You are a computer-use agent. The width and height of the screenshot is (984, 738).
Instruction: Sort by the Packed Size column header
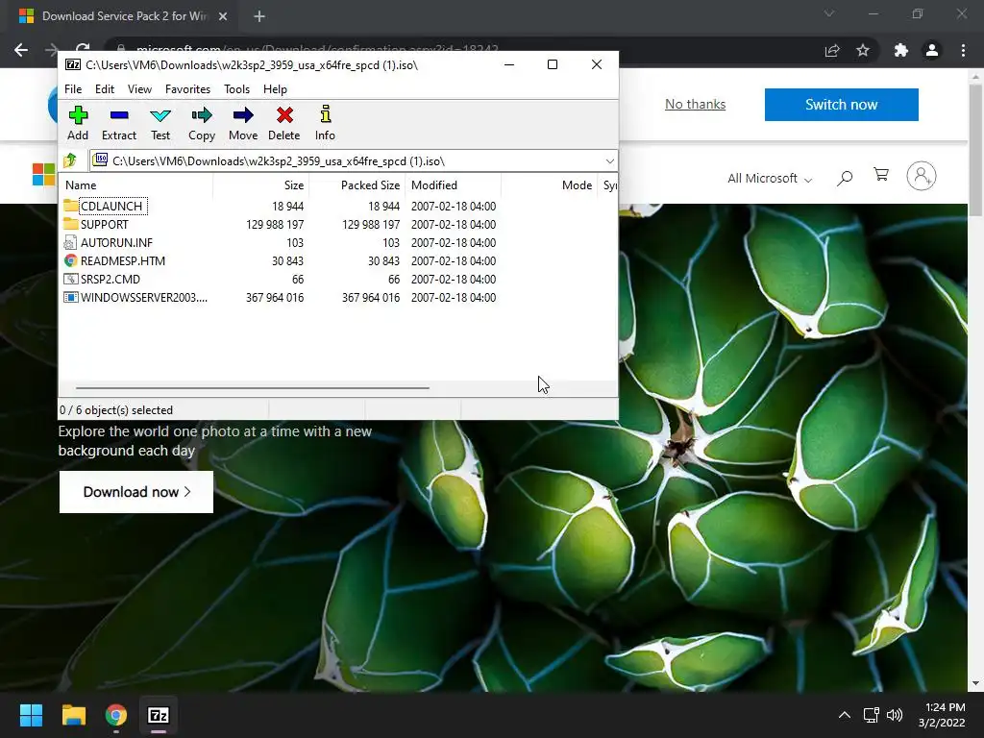357,185
